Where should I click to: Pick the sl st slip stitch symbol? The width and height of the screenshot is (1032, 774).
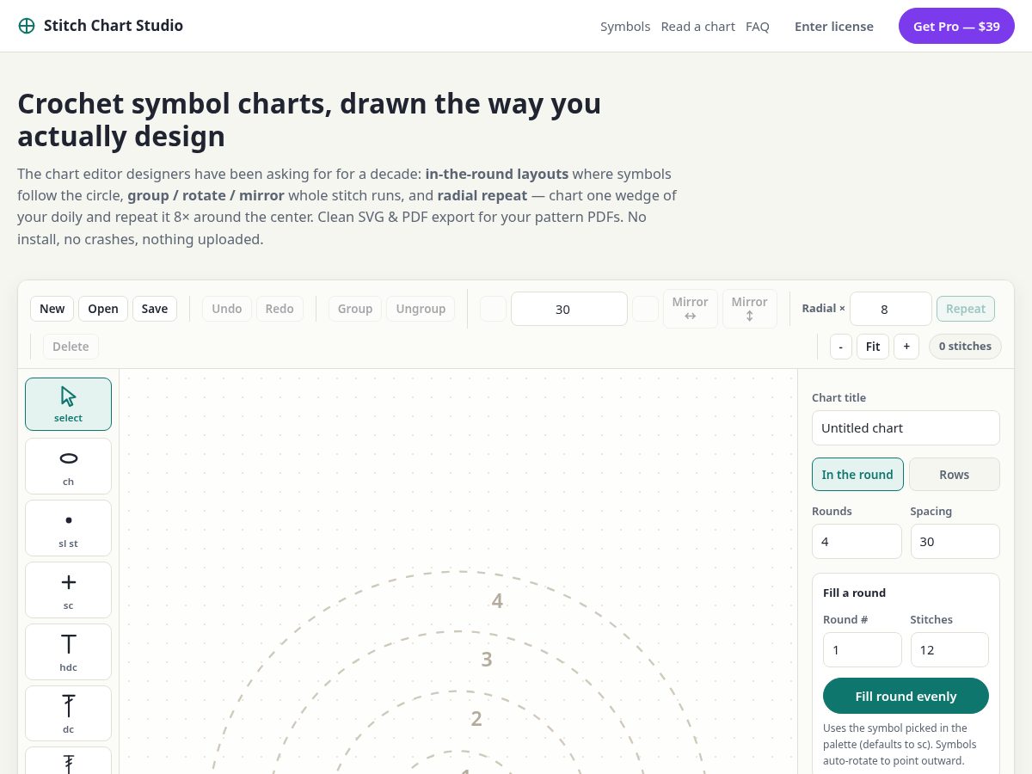pyautogui.click(x=68, y=528)
